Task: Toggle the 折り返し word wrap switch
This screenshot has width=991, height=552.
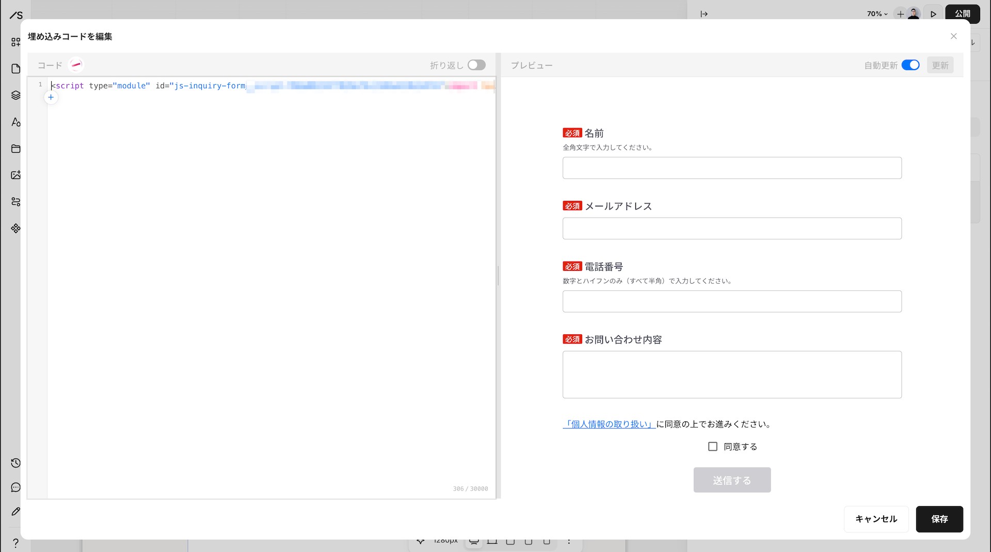Action: click(476, 65)
